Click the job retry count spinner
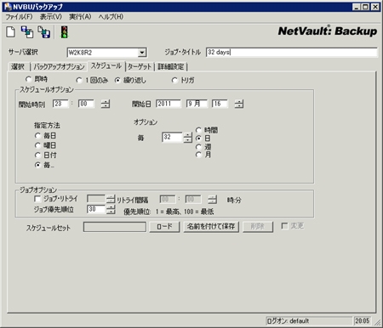383x328 pixels. click(x=111, y=199)
